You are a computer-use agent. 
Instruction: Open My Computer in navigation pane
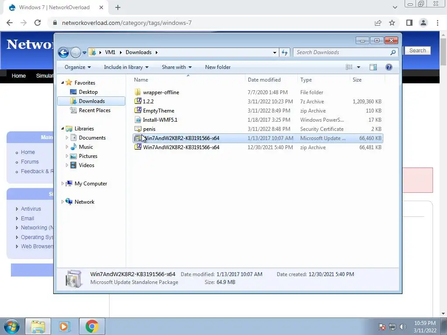91,184
